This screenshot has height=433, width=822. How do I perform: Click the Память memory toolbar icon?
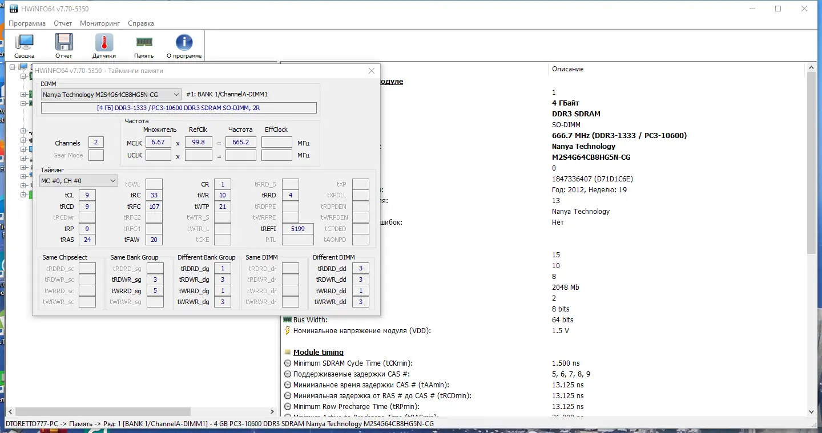coord(144,46)
